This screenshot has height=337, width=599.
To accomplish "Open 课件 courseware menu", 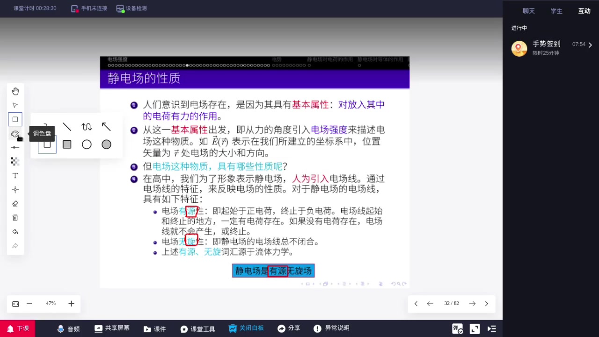I will pos(155,329).
